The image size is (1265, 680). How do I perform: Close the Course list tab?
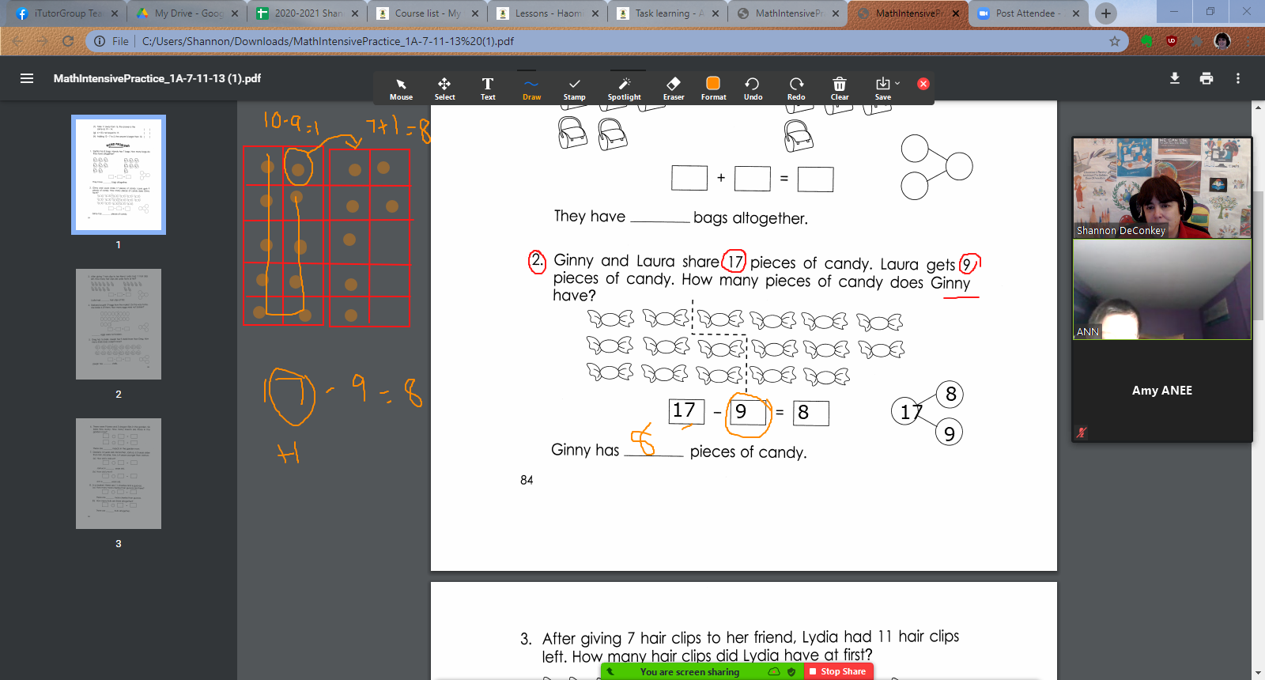click(475, 13)
